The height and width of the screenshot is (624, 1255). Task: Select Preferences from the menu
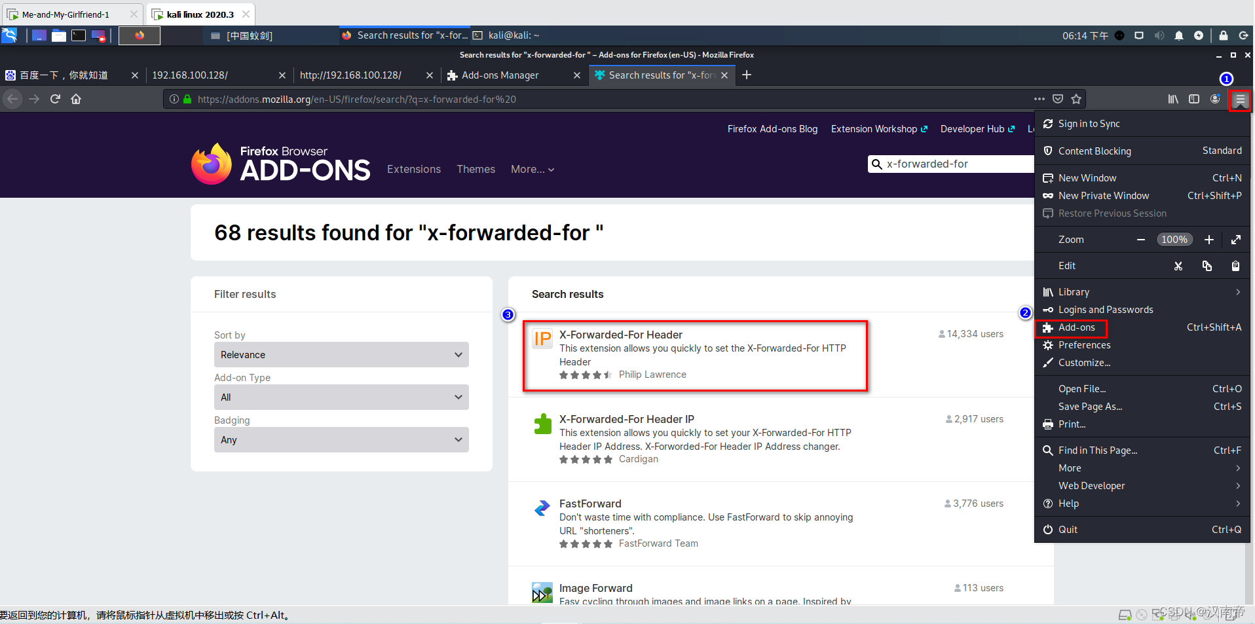click(1142, 345)
